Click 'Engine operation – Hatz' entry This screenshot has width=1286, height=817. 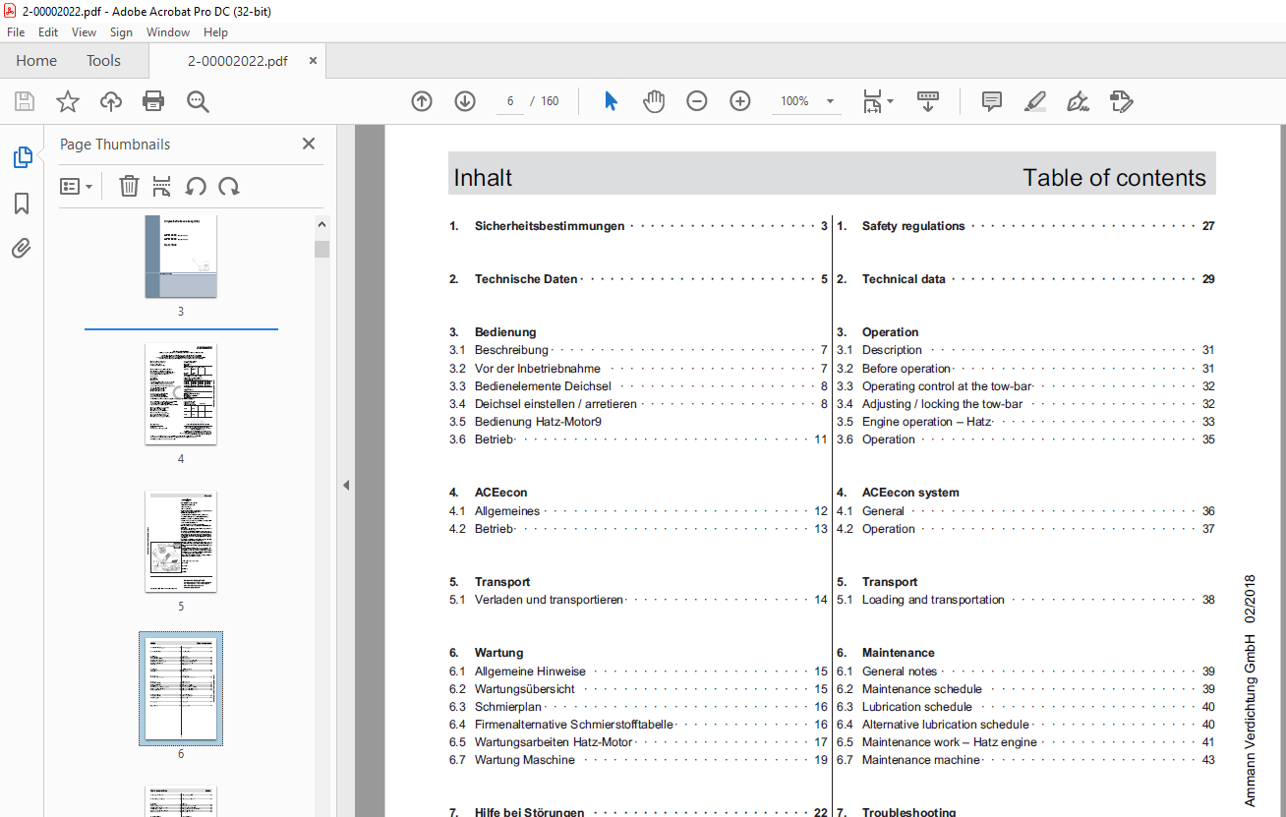click(927, 422)
